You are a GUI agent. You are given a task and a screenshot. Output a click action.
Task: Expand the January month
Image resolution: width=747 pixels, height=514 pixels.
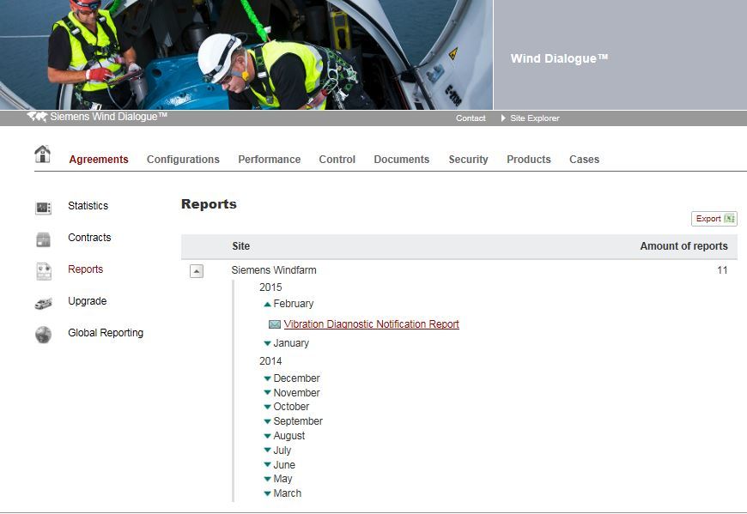[x=267, y=343]
